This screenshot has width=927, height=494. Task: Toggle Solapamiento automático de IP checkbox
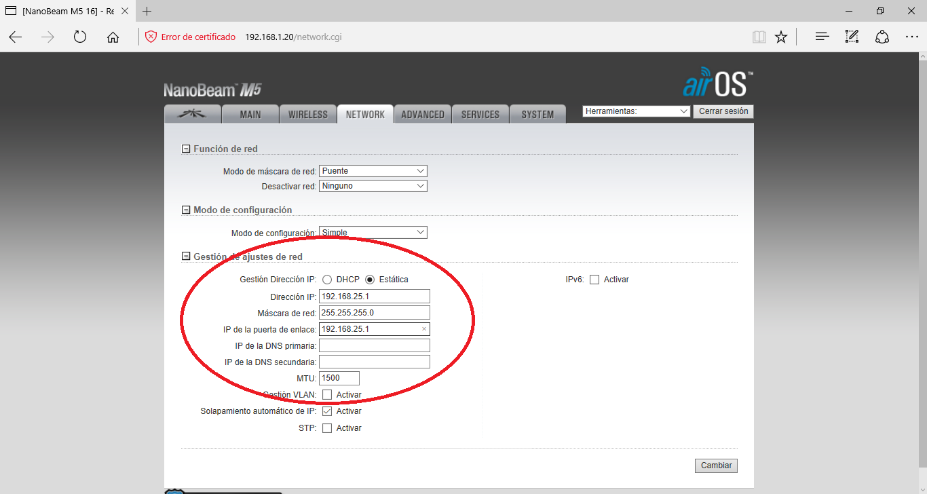[327, 411]
